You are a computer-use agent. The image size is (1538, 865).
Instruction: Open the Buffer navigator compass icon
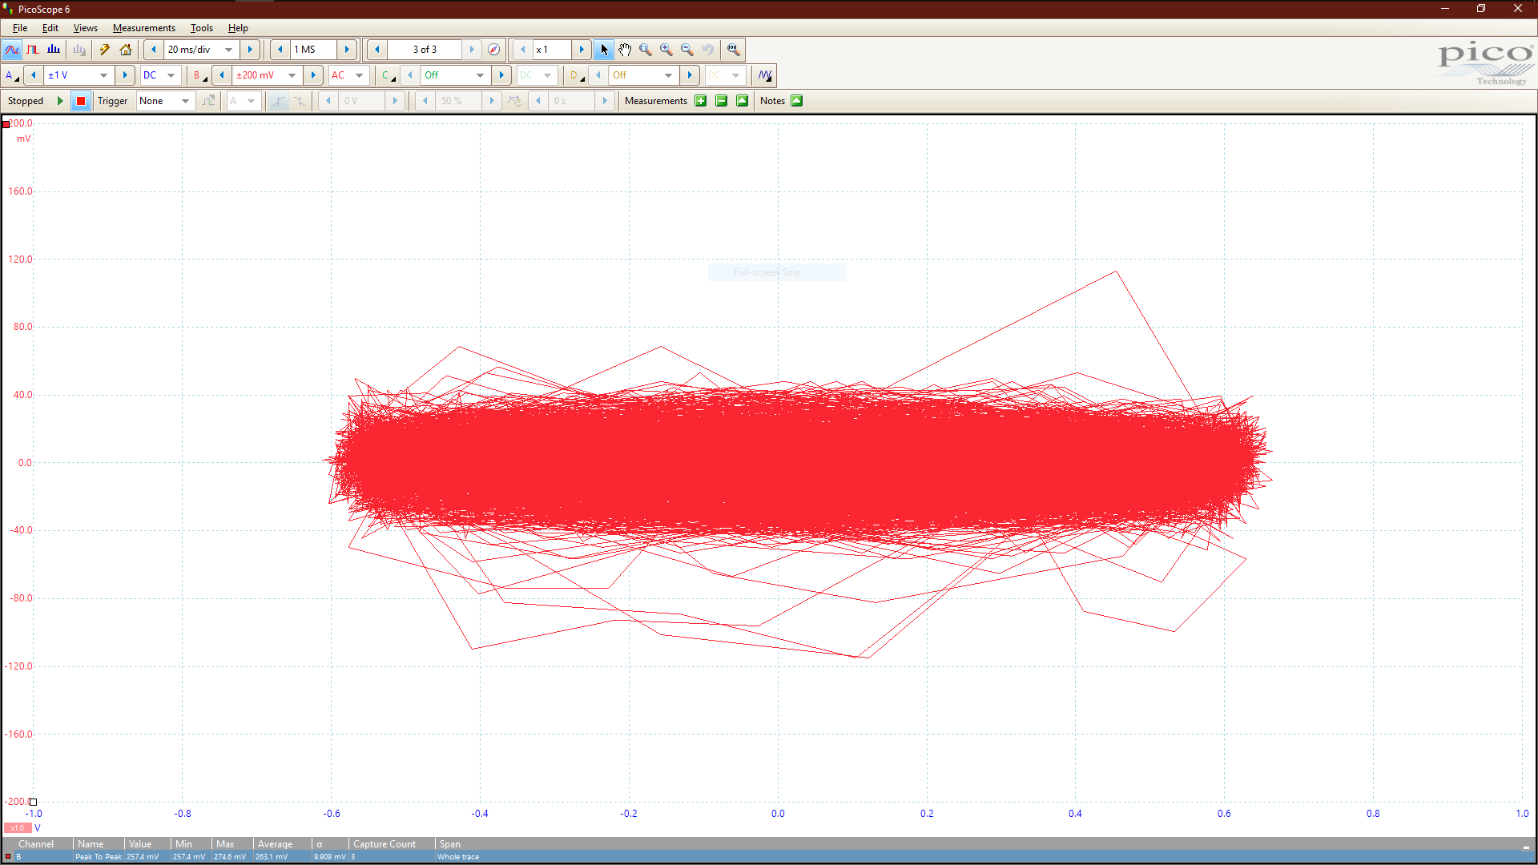point(494,50)
